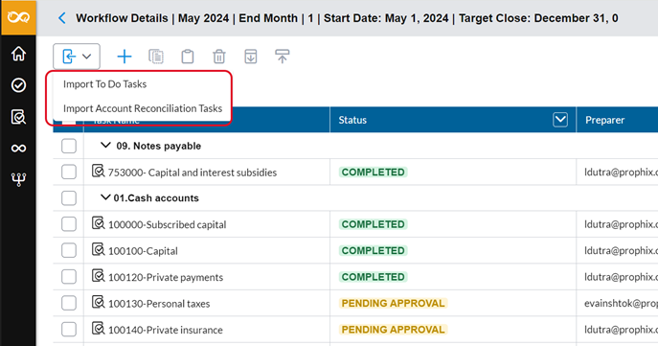Check the 100000-Subscribed capital checkbox
This screenshot has height=346, width=658.
[x=69, y=224]
